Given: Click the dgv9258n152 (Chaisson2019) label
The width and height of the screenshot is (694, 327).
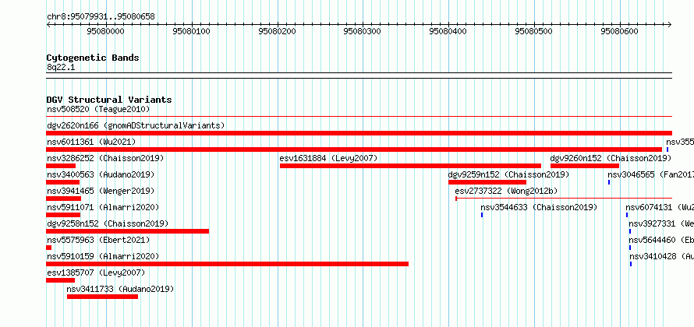Looking at the screenshot, I should tap(108, 223).
